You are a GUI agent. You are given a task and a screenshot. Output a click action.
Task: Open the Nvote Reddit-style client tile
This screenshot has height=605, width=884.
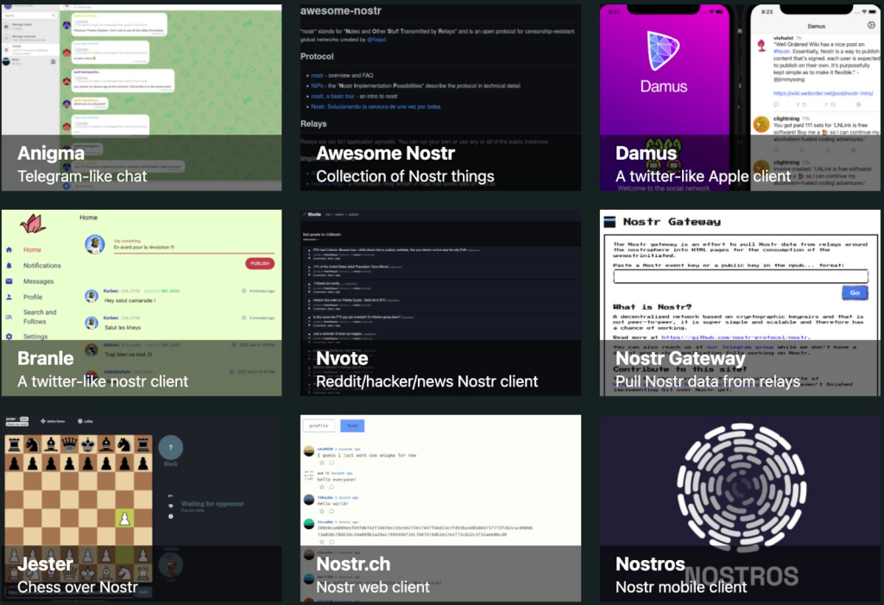pyautogui.click(x=440, y=302)
